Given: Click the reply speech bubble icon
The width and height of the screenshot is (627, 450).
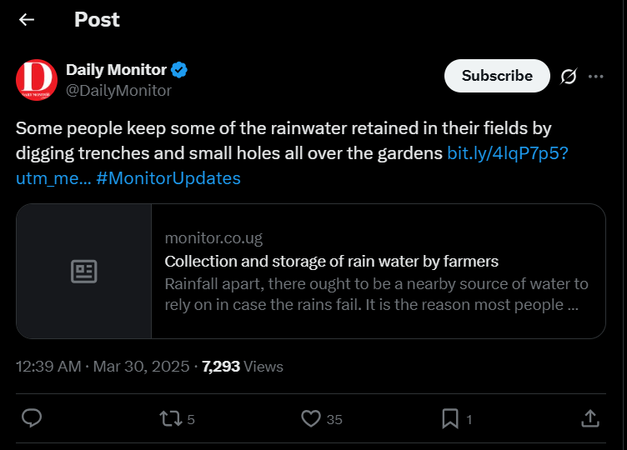Looking at the screenshot, I should coord(32,418).
